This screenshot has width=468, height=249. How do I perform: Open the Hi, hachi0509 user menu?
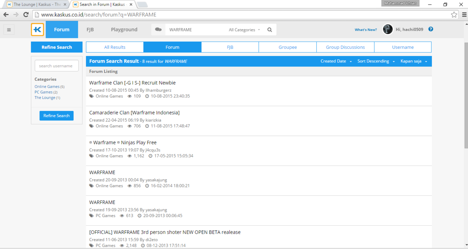[x=409, y=30]
